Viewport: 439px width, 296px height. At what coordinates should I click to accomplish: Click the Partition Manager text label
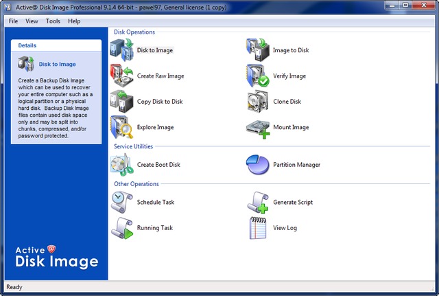[x=296, y=165]
